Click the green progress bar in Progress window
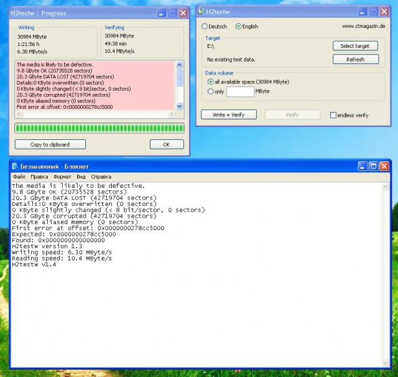This screenshot has width=398, height=377. pos(99,128)
